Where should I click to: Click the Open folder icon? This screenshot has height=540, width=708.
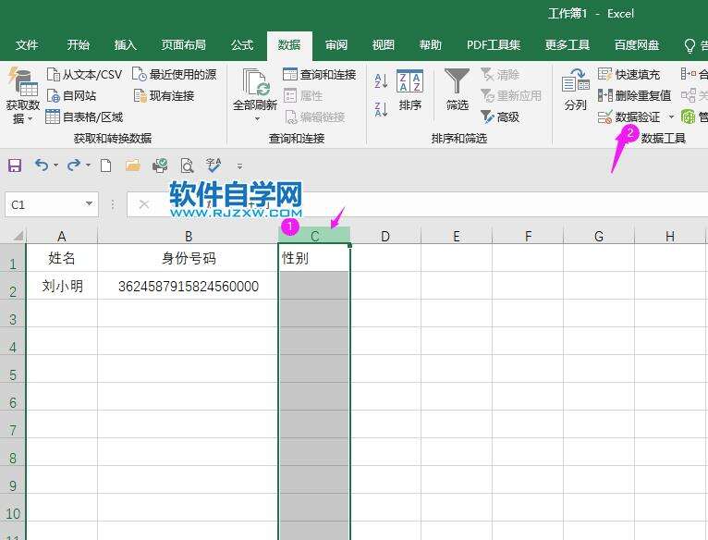click(x=133, y=166)
